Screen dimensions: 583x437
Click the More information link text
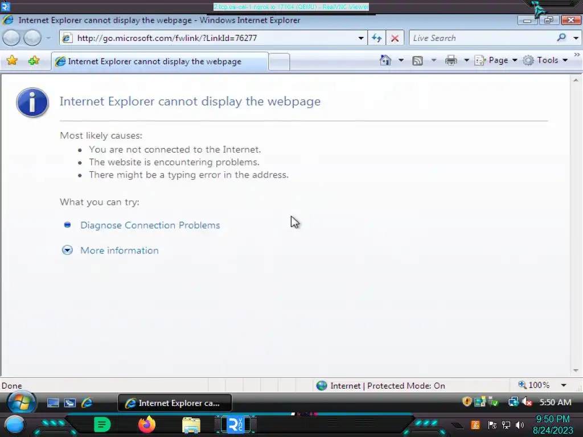[120, 250]
